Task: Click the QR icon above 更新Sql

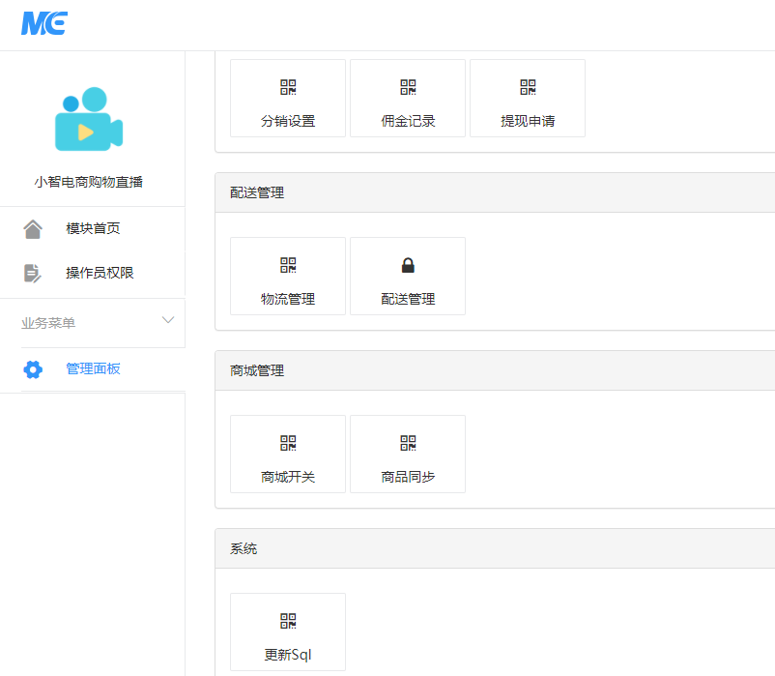Action: [x=288, y=621]
